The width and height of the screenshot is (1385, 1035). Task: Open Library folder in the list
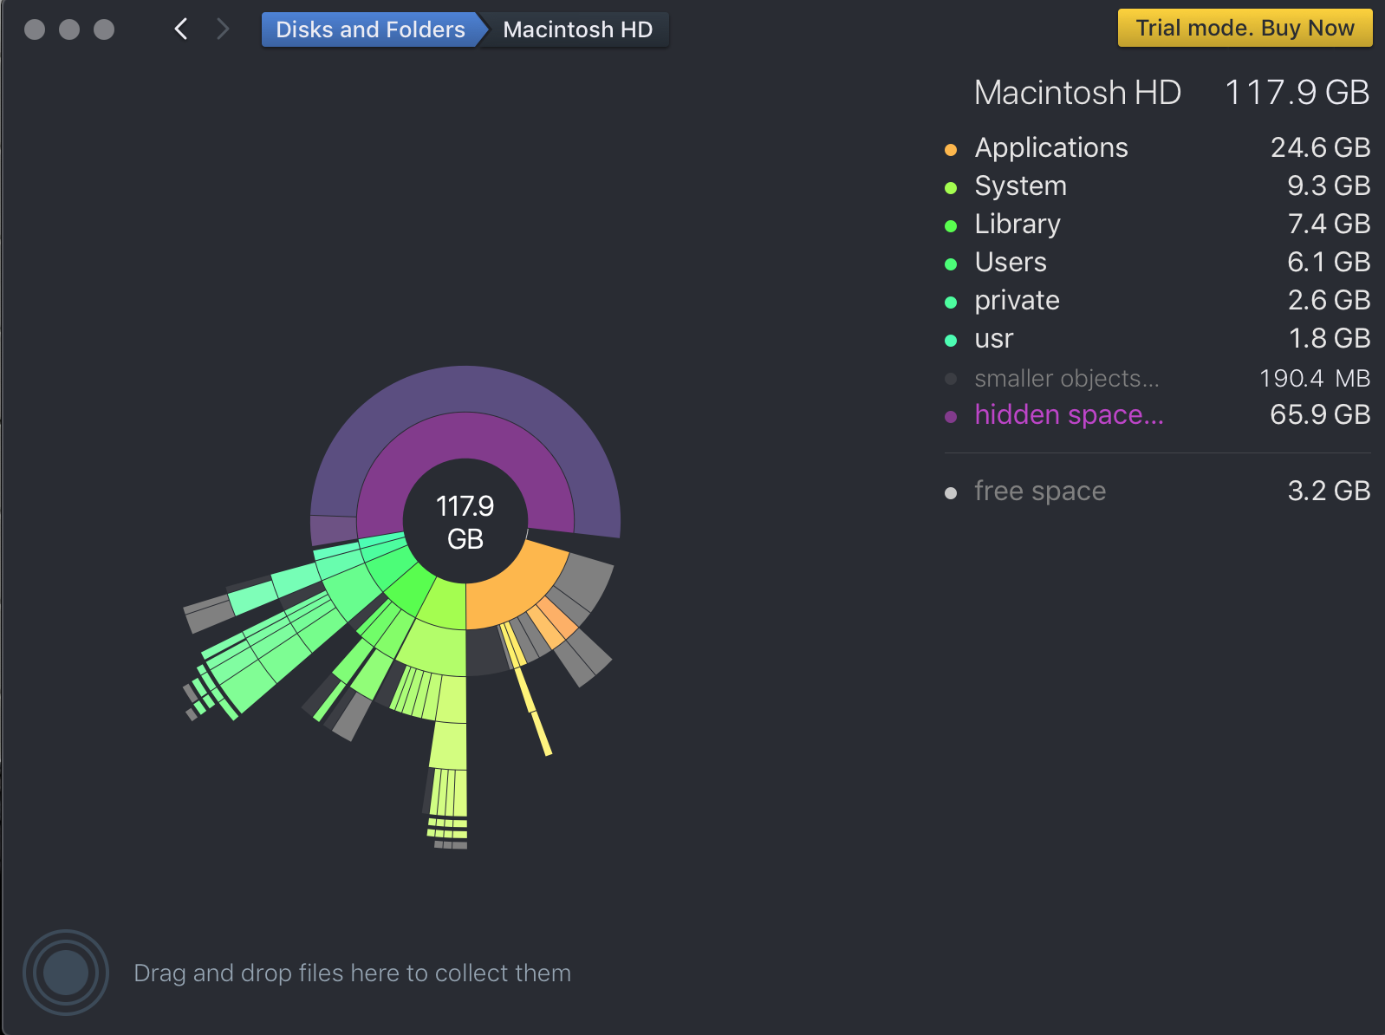coord(1157,224)
